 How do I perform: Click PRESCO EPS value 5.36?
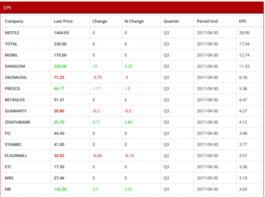click(243, 89)
